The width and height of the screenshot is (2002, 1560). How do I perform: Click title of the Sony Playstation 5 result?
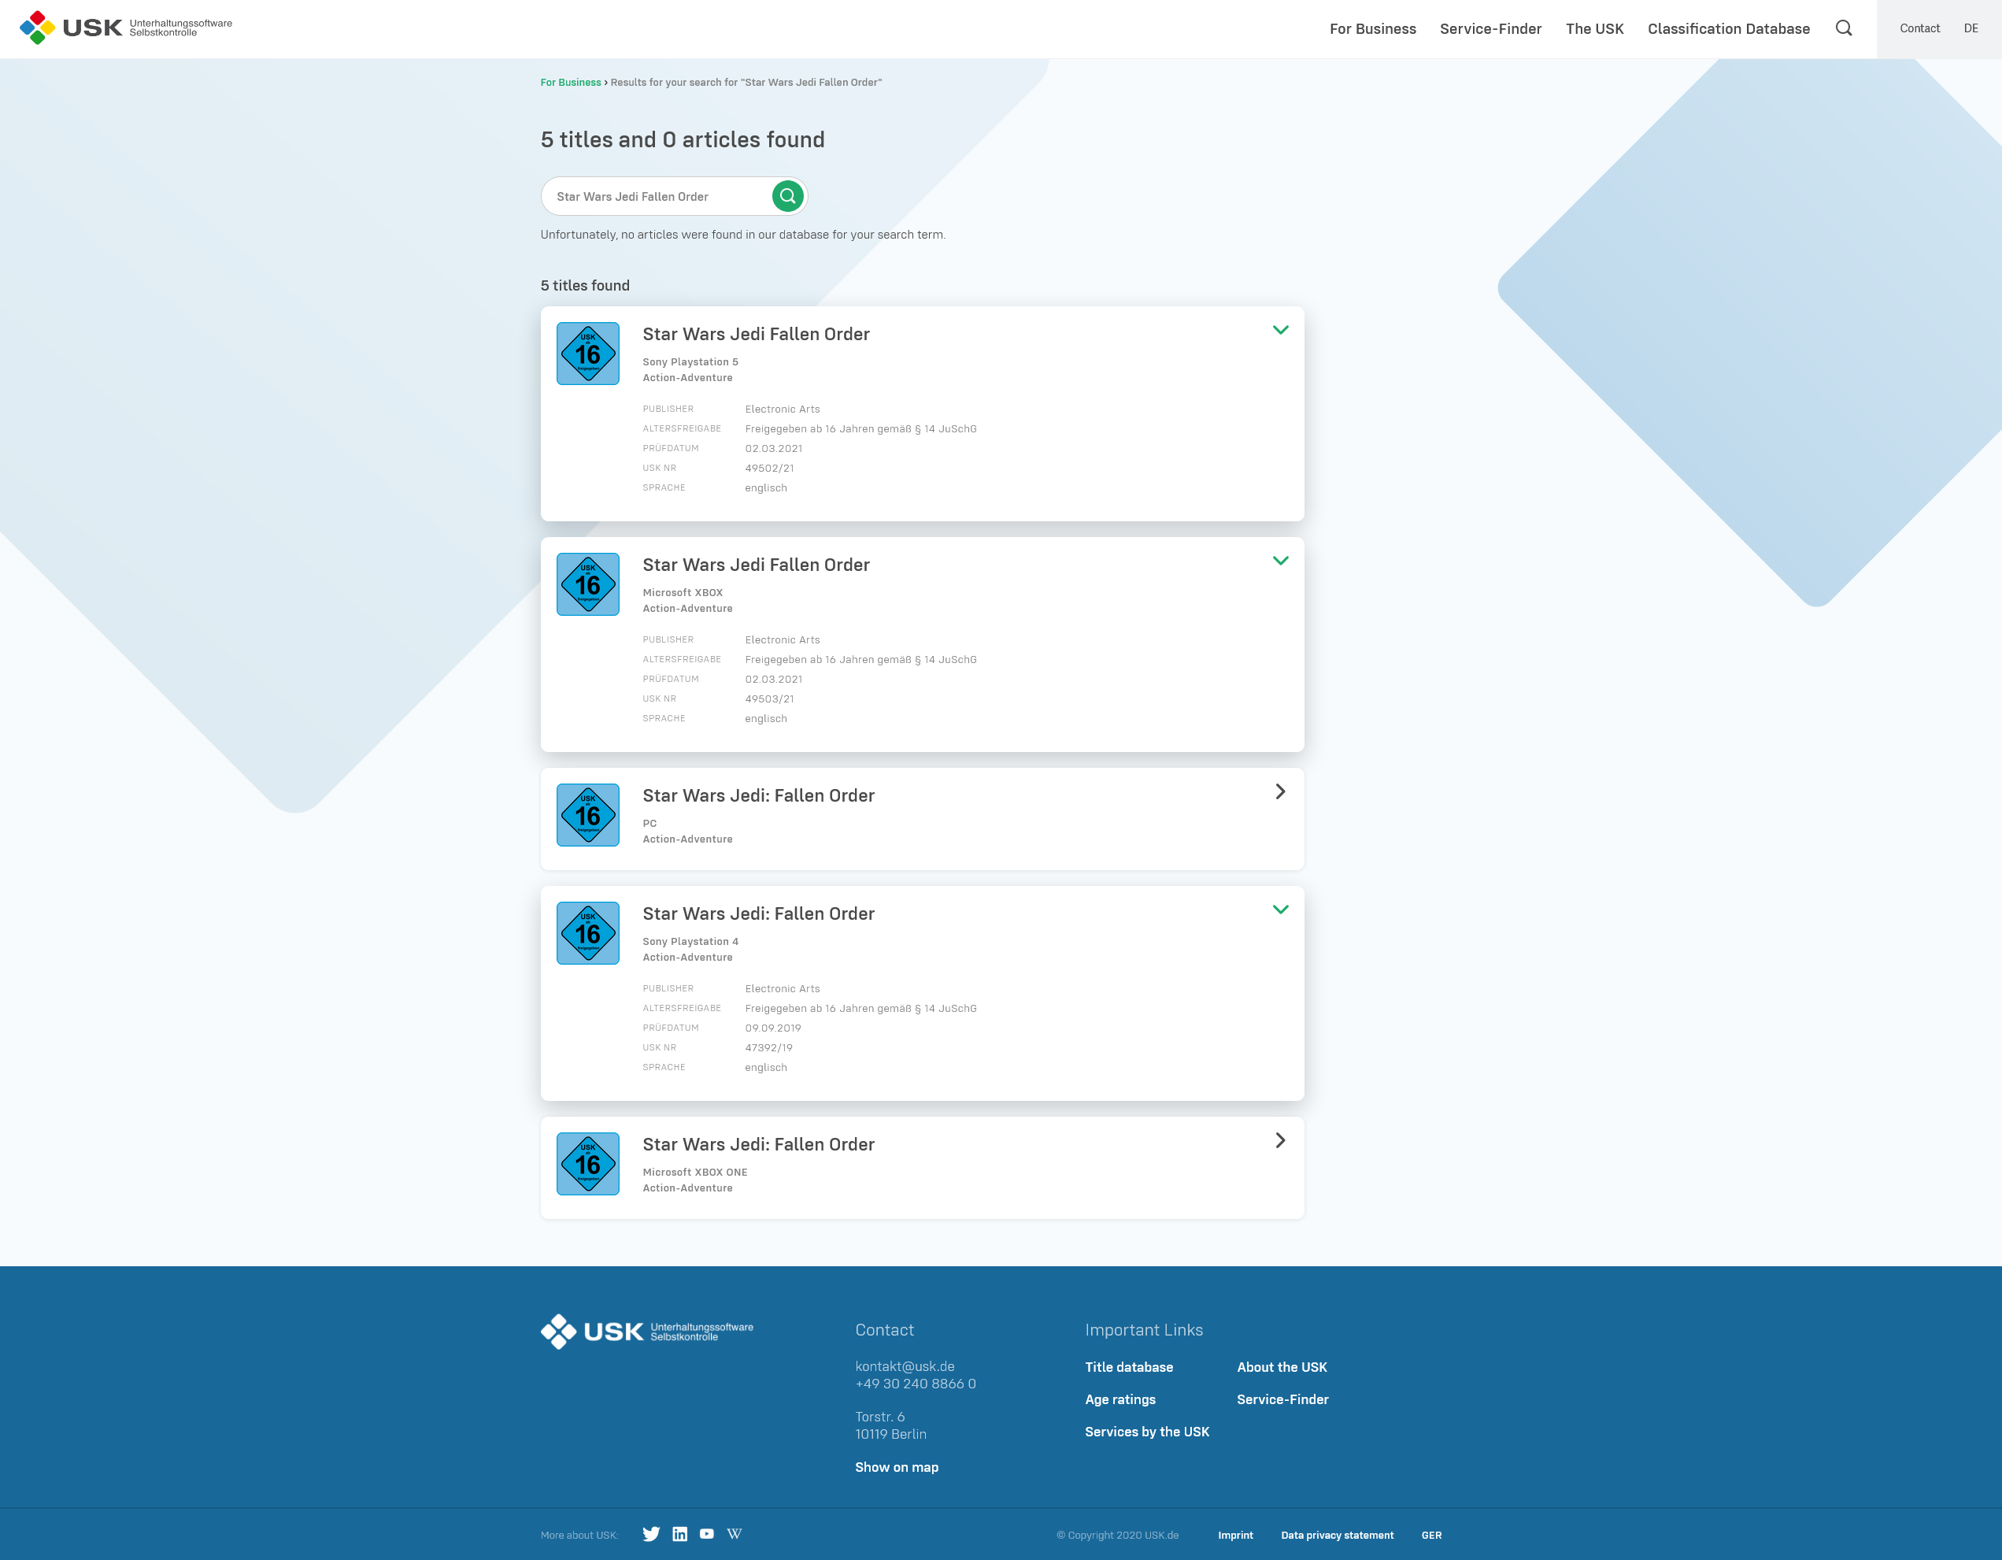pyautogui.click(x=755, y=334)
